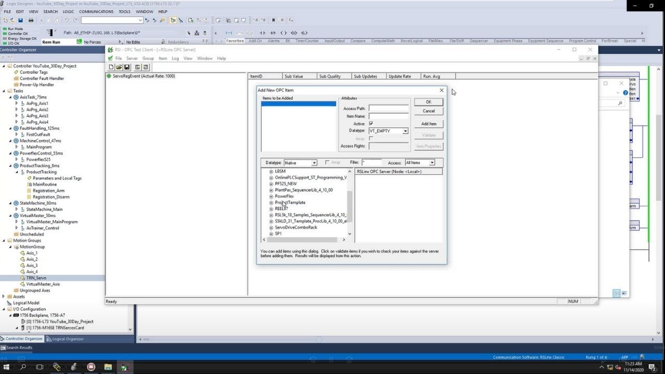
Task: Click the topic tree horizontal scrollbar
Action: click(303, 239)
